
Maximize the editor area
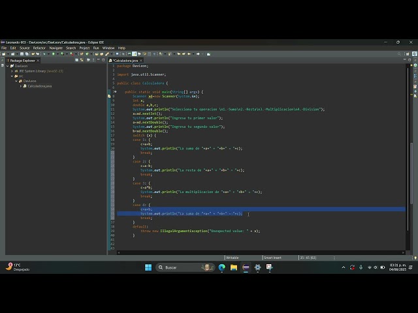410,60
